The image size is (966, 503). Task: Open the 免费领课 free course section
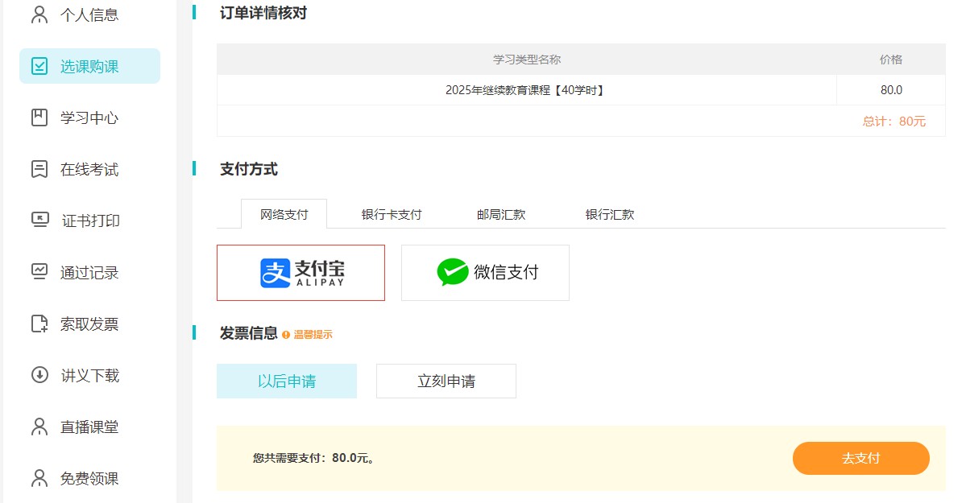(x=90, y=478)
